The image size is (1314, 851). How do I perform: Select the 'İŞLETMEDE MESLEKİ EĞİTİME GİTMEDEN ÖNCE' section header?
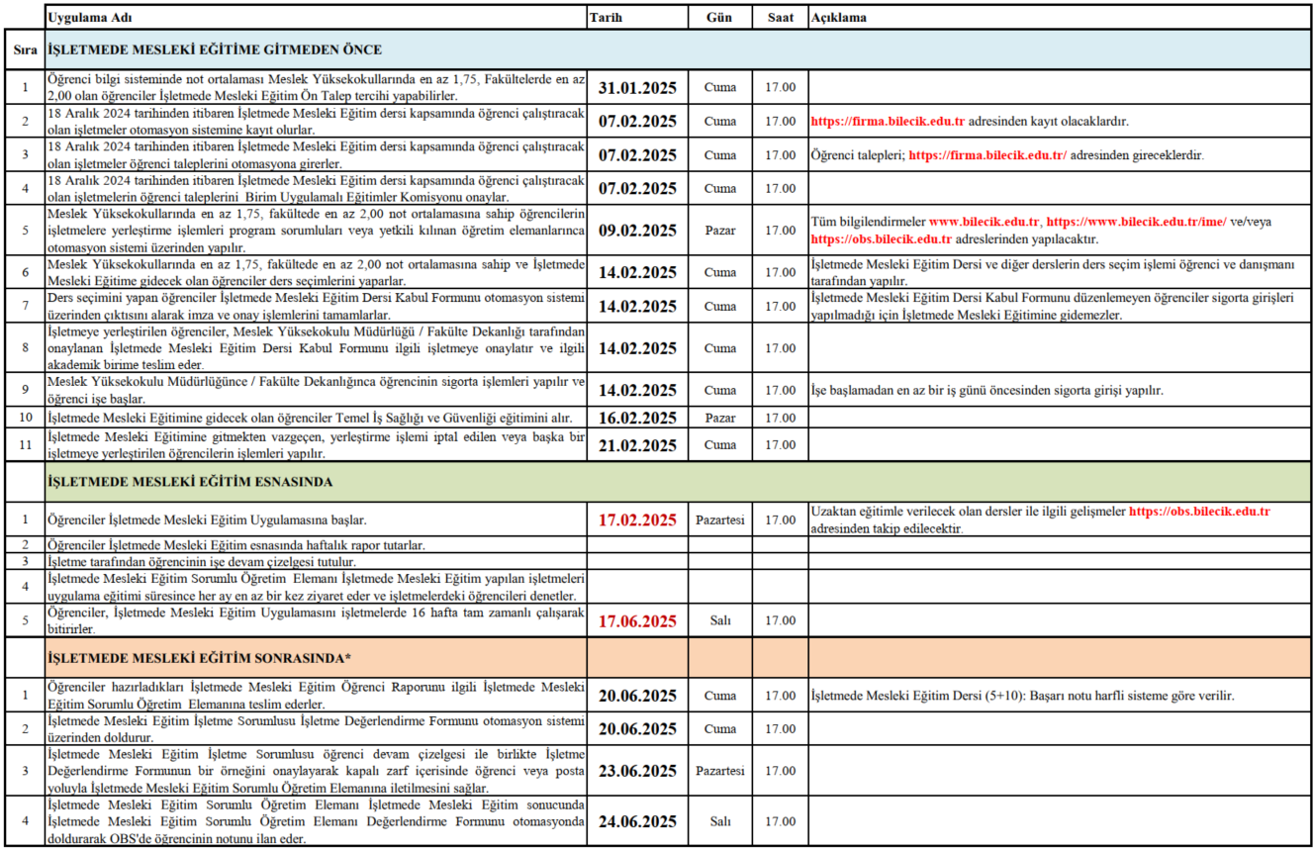(215, 49)
